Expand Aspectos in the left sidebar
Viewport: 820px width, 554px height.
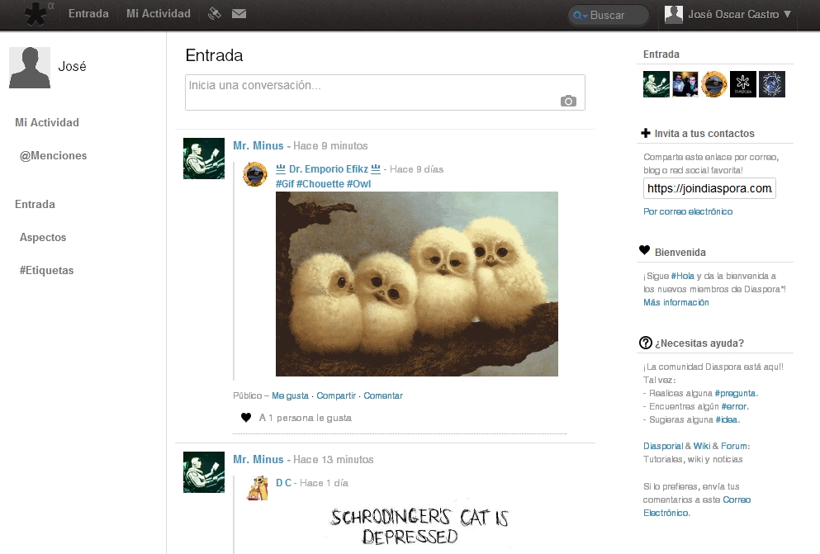pyautogui.click(x=43, y=237)
